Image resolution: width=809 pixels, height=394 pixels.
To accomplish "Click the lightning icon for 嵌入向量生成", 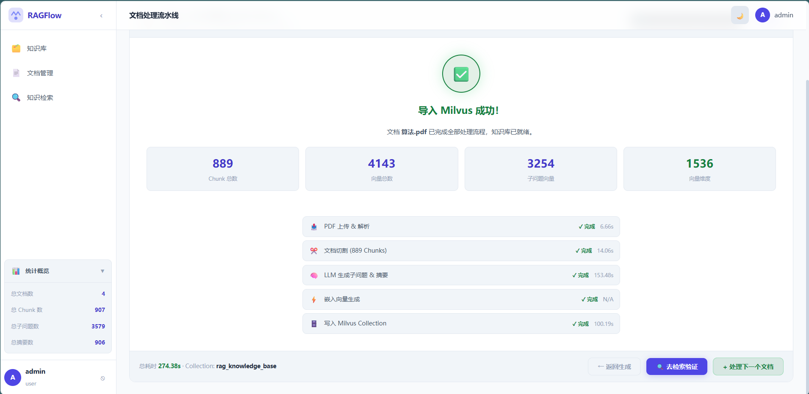I will [x=314, y=300].
